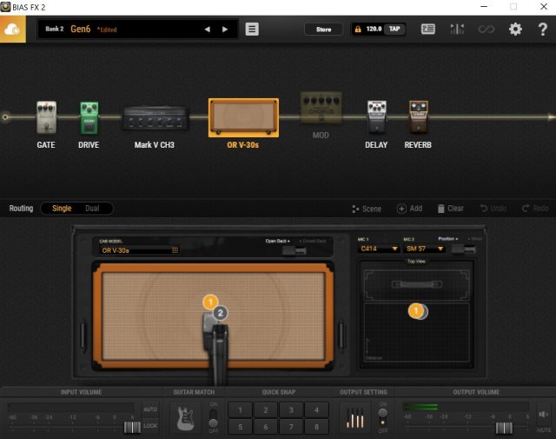Select Quick Snap slot 7

pyautogui.click(x=291, y=427)
